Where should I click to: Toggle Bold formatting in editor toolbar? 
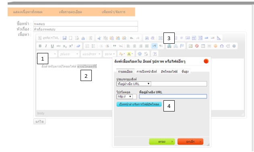[40, 46]
